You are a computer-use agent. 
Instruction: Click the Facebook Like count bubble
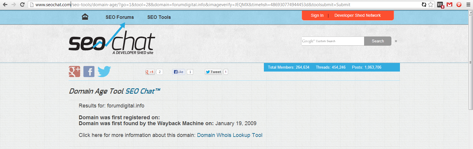point(190,72)
